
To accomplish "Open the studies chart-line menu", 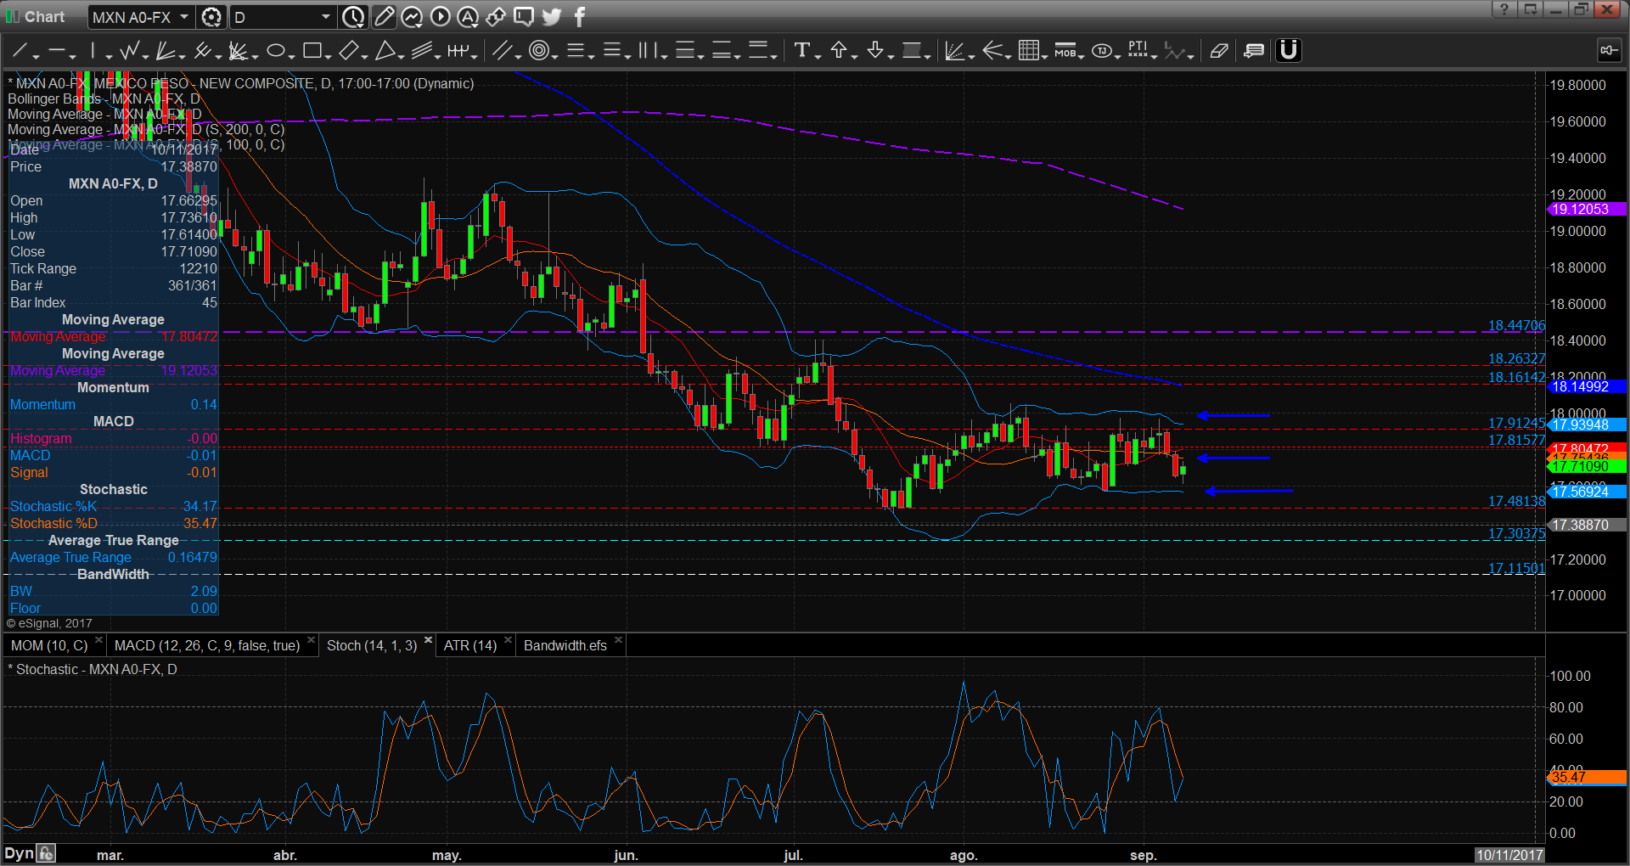I will tap(412, 16).
